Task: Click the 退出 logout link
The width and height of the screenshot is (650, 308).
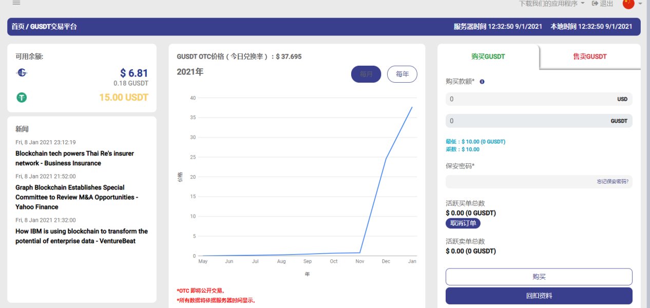Action: pyautogui.click(x=606, y=4)
